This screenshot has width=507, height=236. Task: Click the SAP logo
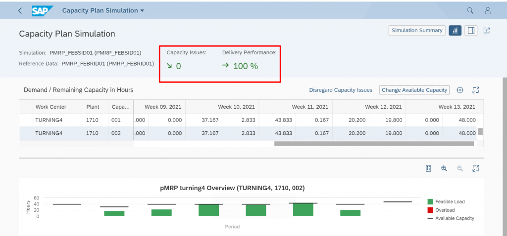(x=43, y=11)
